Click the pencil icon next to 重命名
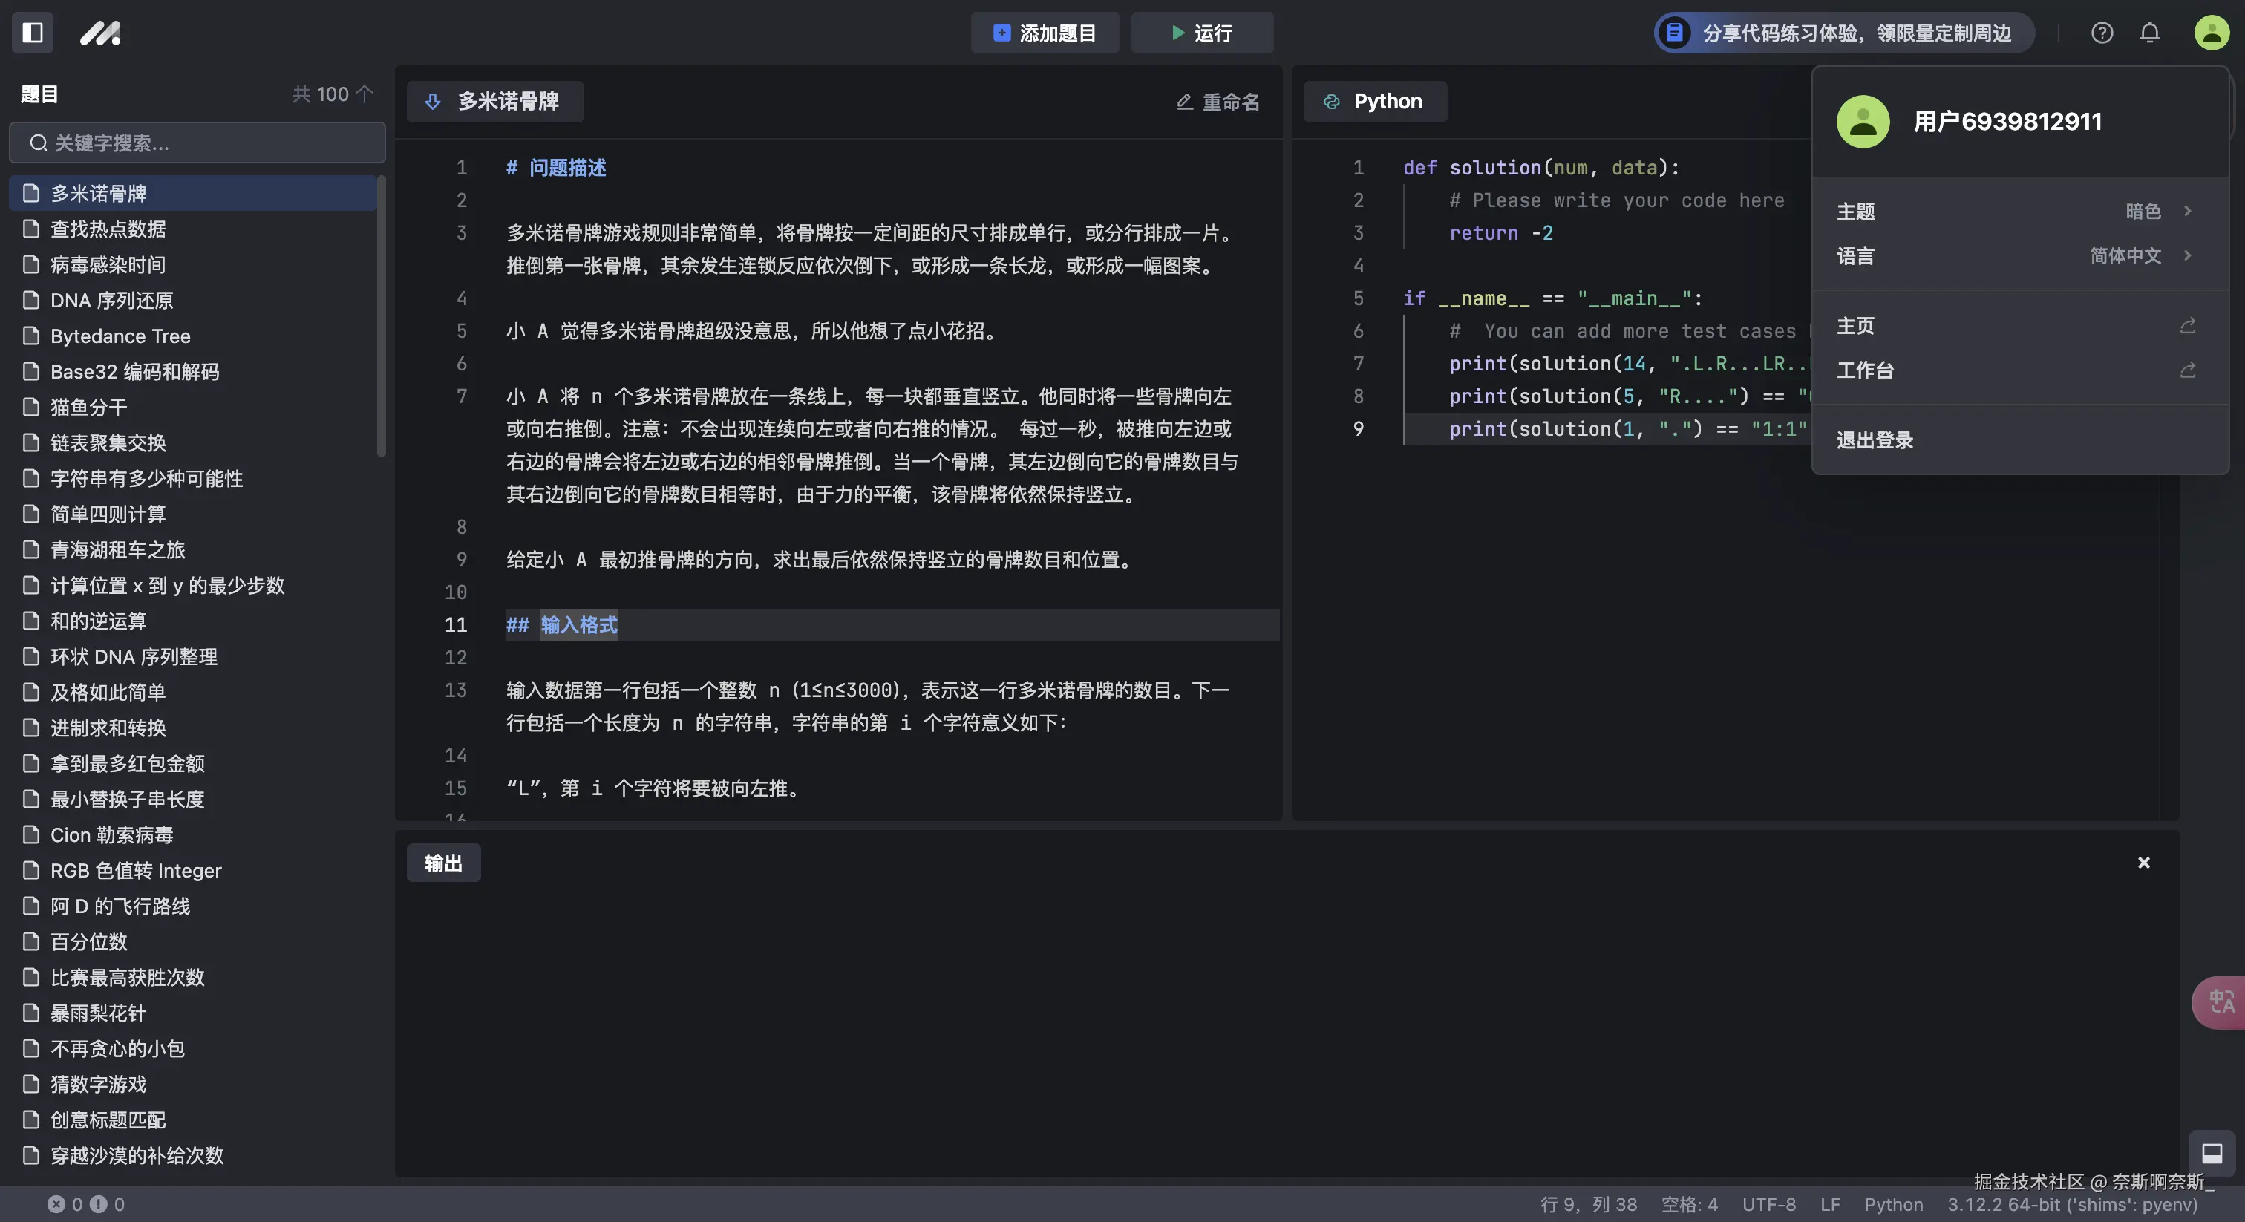2245x1222 pixels. (x=1183, y=102)
